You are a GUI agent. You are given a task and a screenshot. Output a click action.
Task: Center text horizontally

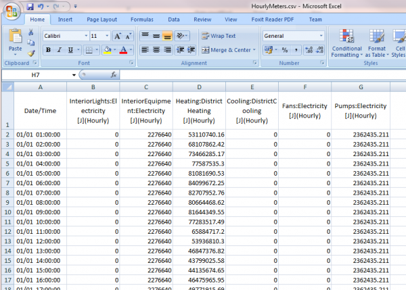156,49
